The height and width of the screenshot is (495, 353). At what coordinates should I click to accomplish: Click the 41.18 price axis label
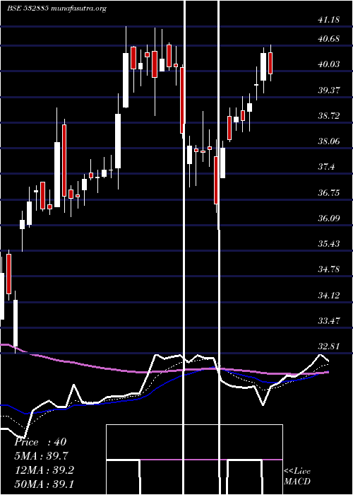[328, 20]
